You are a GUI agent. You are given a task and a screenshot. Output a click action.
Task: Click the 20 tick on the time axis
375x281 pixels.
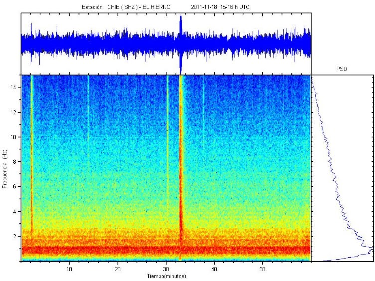click(x=118, y=269)
